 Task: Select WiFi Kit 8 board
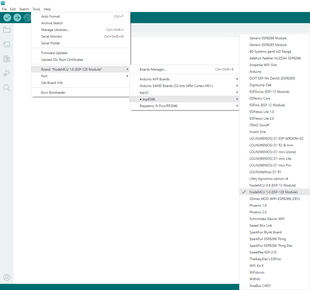[x=275, y=266]
